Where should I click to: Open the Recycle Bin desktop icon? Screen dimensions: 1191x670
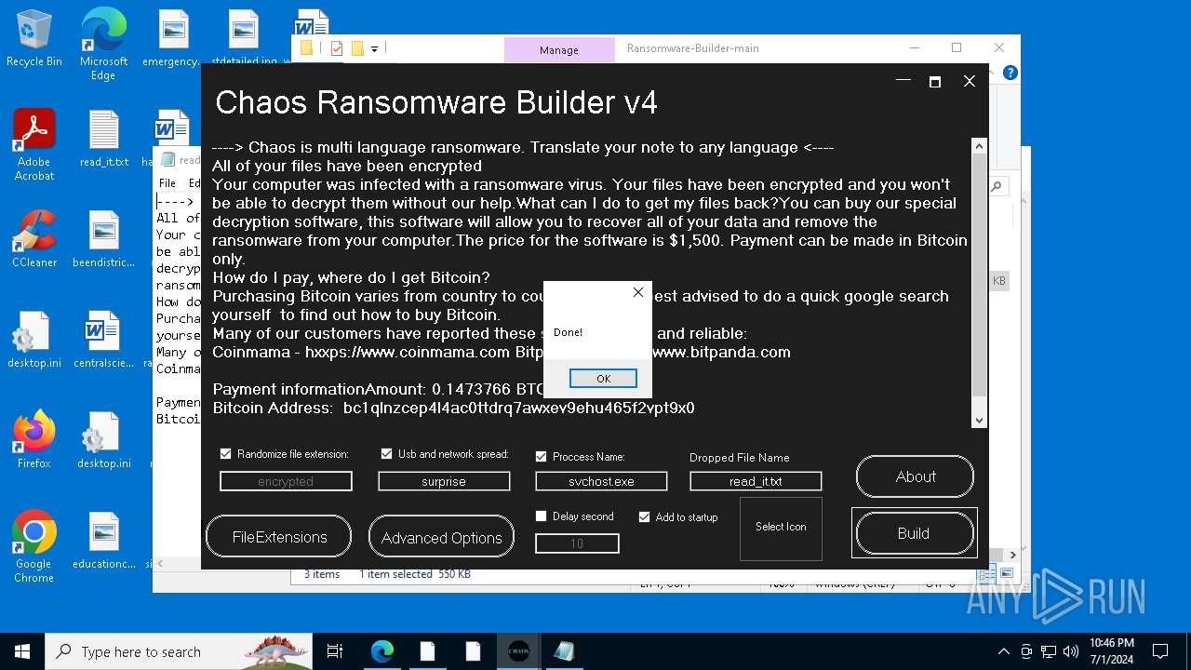[34, 39]
